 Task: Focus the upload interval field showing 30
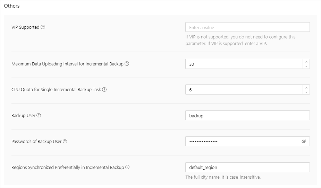click(x=244, y=64)
